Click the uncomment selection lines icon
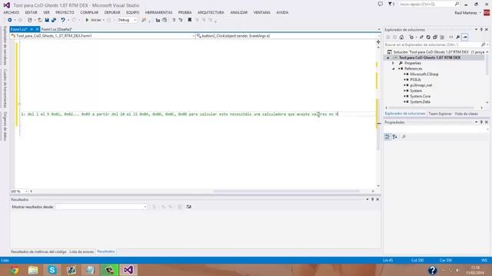492x276 pixels. (181, 20)
